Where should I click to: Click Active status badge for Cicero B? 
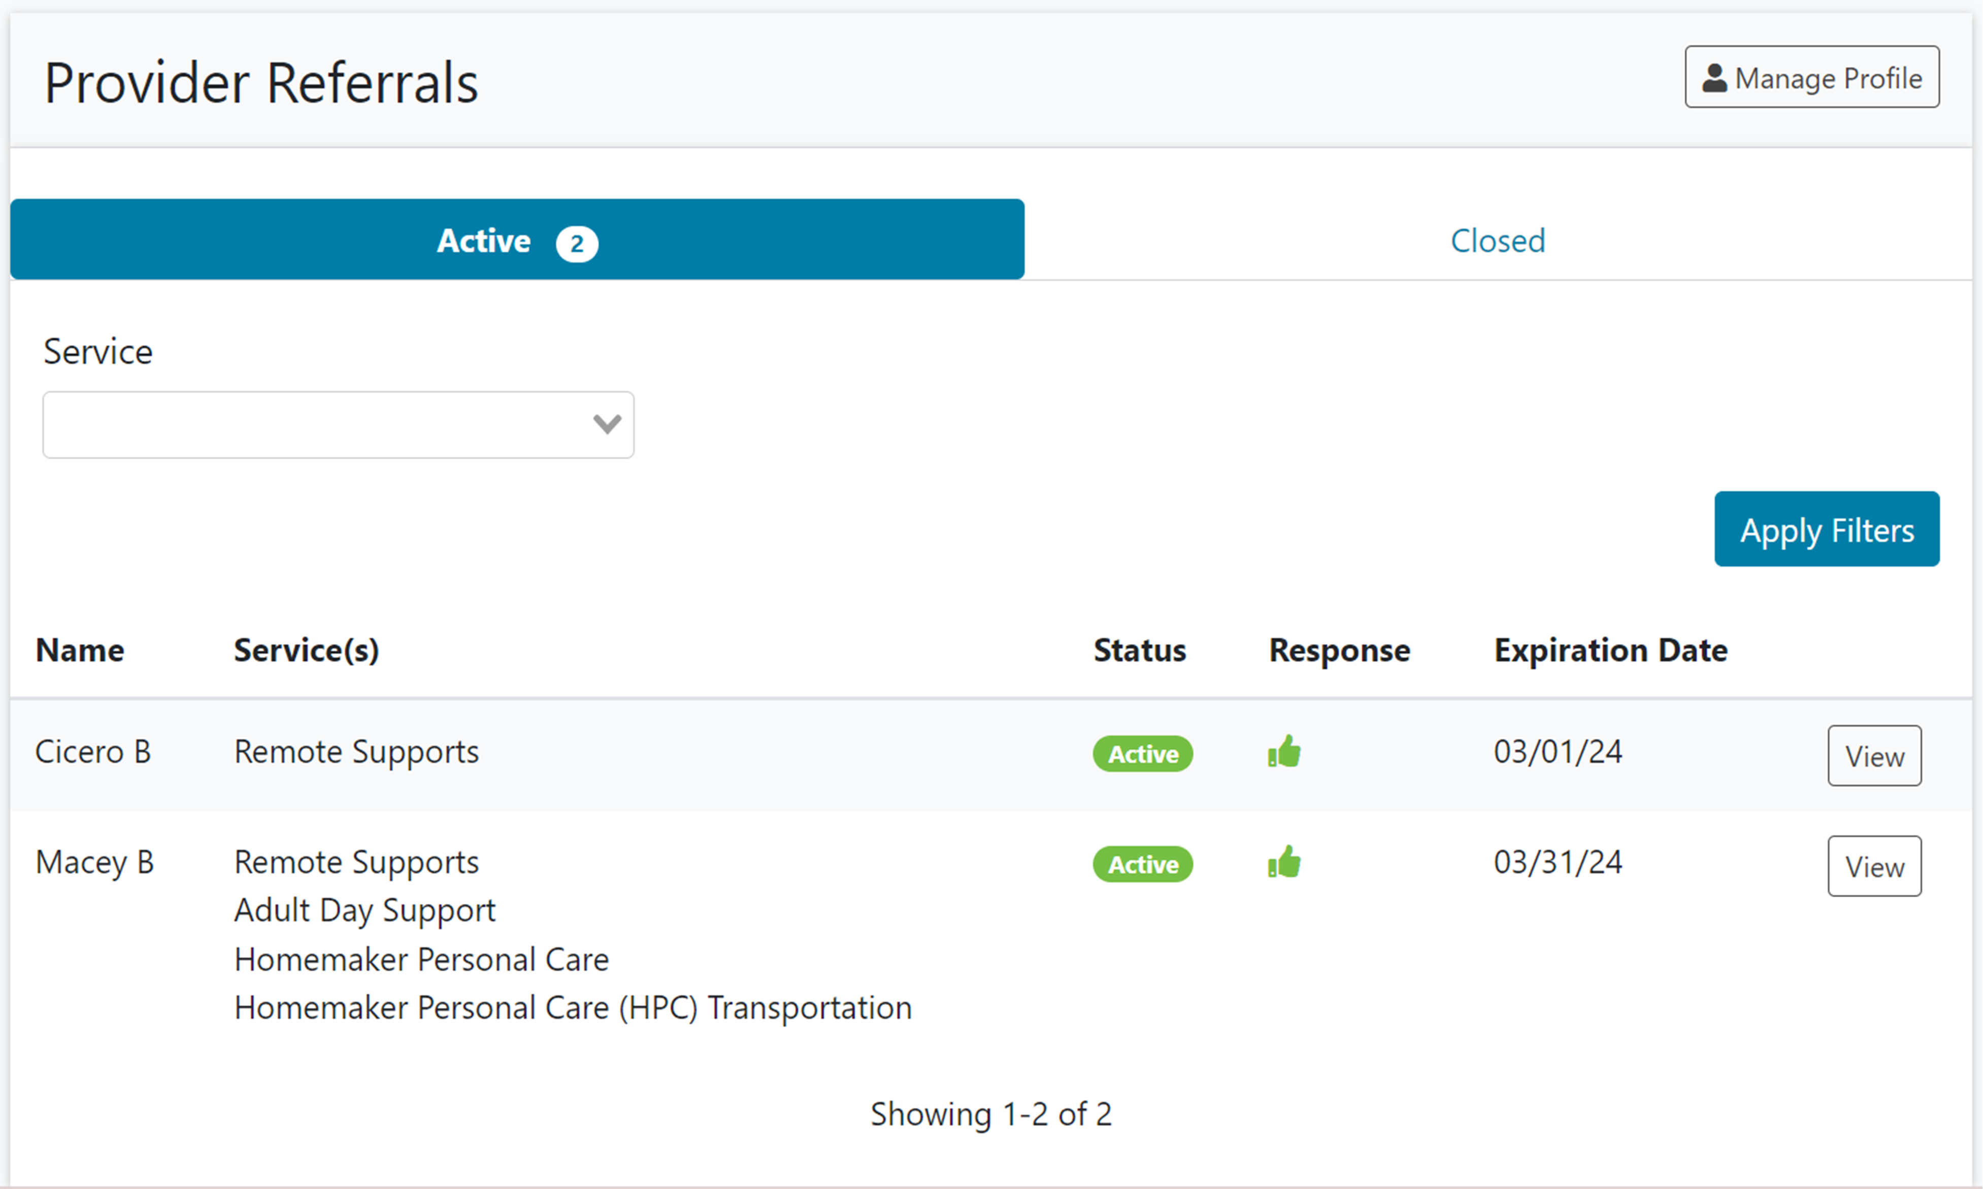(1142, 754)
